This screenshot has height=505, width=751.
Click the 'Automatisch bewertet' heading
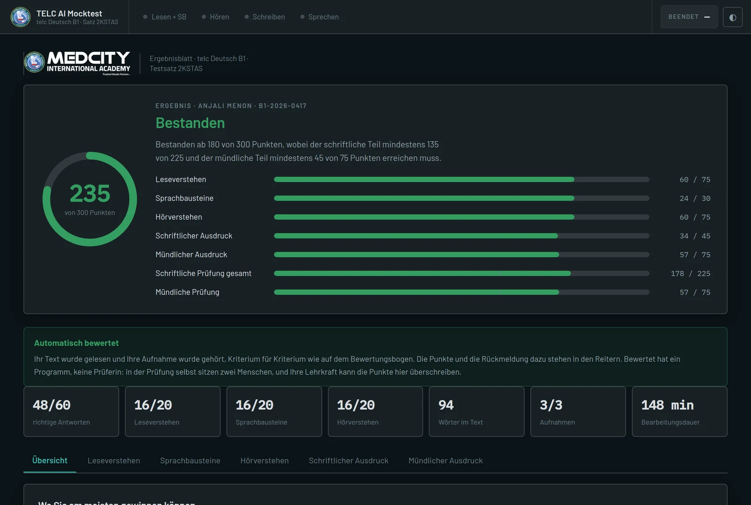pos(76,343)
